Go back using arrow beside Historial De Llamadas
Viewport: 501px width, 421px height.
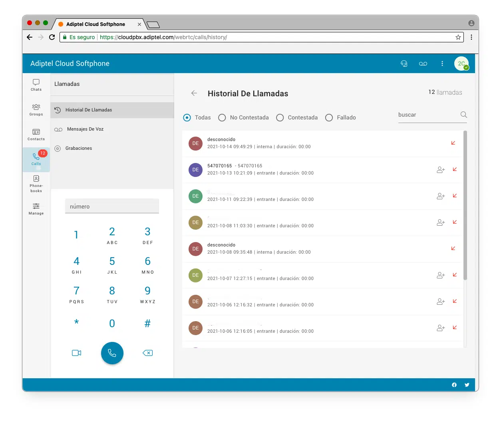coord(194,93)
